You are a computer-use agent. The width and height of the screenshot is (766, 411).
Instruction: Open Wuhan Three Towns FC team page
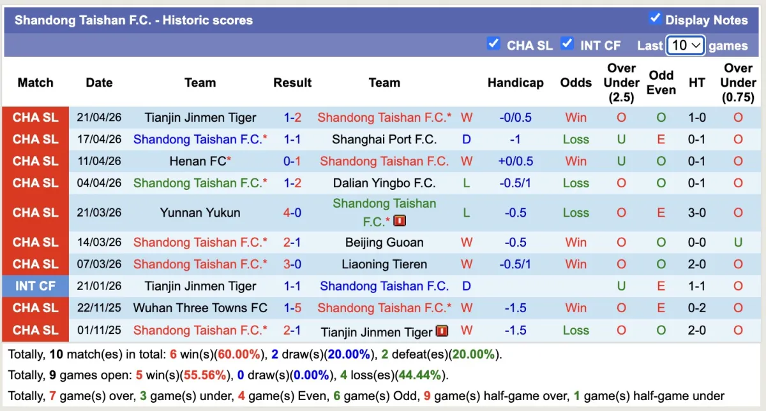200,308
